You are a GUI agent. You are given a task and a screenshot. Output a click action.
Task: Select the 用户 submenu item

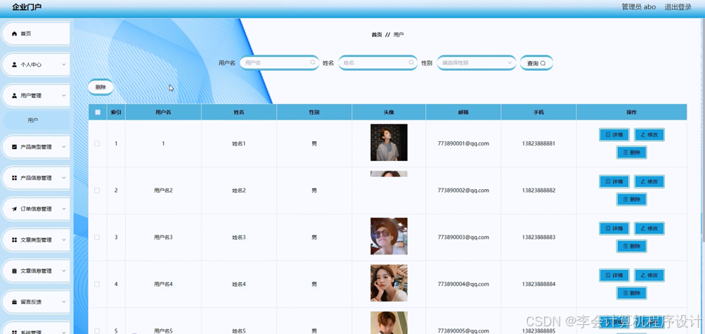pyautogui.click(x=37, y=120)
